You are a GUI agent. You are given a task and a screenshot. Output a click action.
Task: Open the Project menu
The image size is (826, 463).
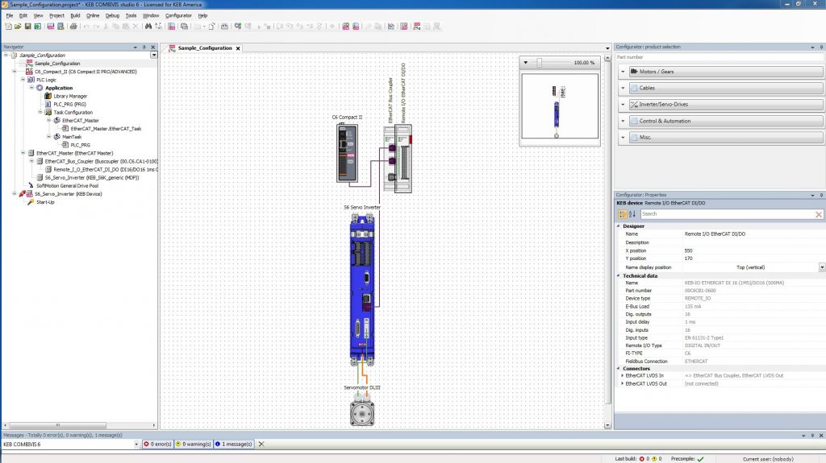click(x=56, y=15)
